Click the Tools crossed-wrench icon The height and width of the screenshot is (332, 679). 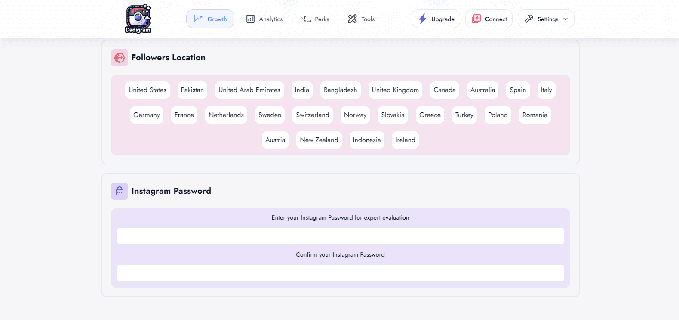(352, 19)
